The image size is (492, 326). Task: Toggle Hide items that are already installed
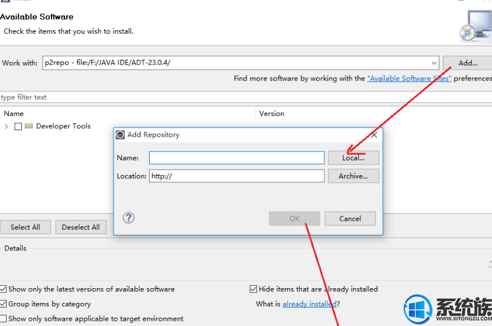coord(253,289)
